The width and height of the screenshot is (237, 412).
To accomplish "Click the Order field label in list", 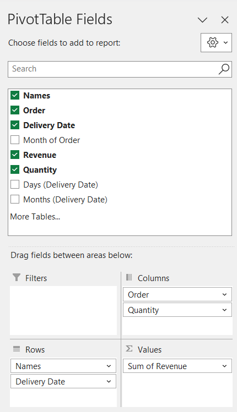I will coord(34,111).
